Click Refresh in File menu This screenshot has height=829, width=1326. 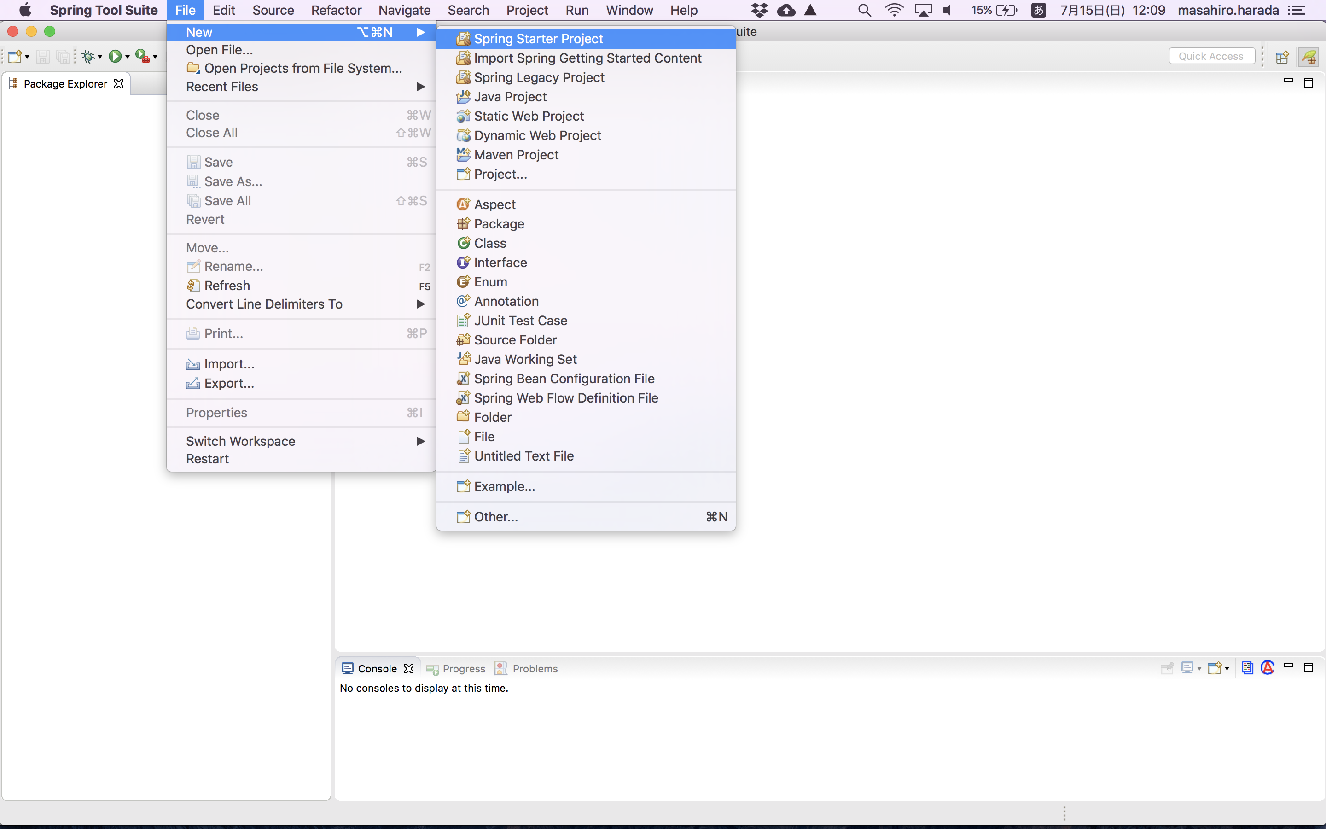click(302, 286)
